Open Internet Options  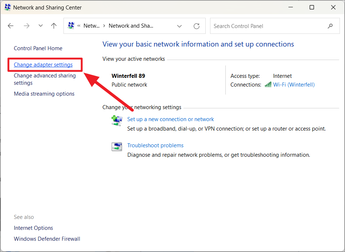click(33, 228)
